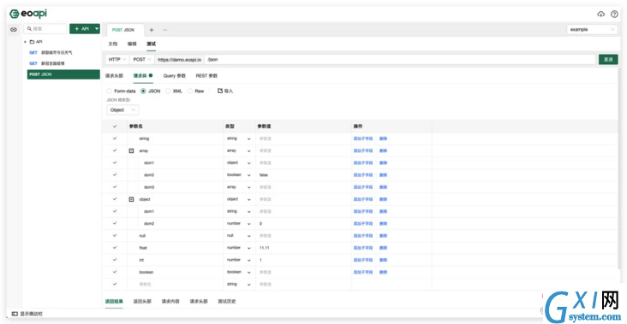Click the /json URL path field
This screenshot has height=324, width=627.
(400, 60)
